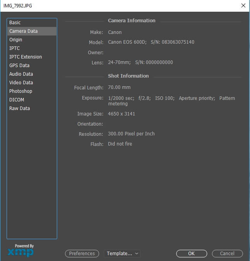
Task: Confirm with the OK button
Action: [191, 254]
